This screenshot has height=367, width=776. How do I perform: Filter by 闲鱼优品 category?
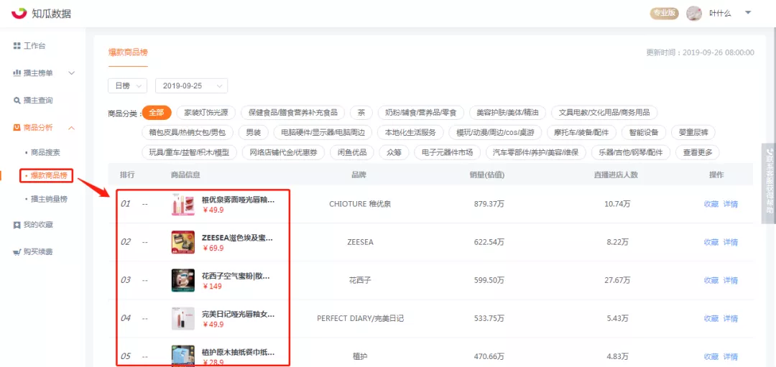click(x=352, y=152)
